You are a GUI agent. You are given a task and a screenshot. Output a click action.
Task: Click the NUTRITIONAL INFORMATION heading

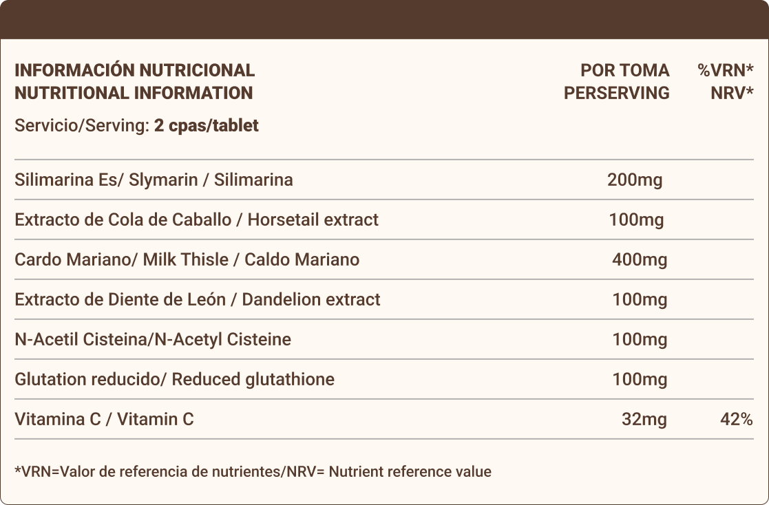click(134, 93)
